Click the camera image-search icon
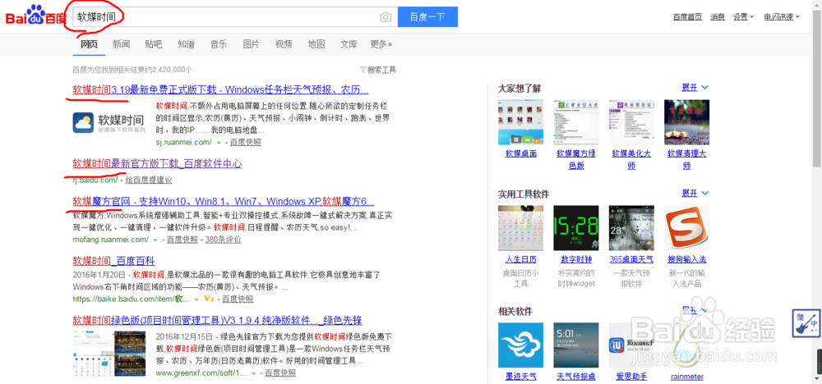822x384 pixels. click(386, 17)
